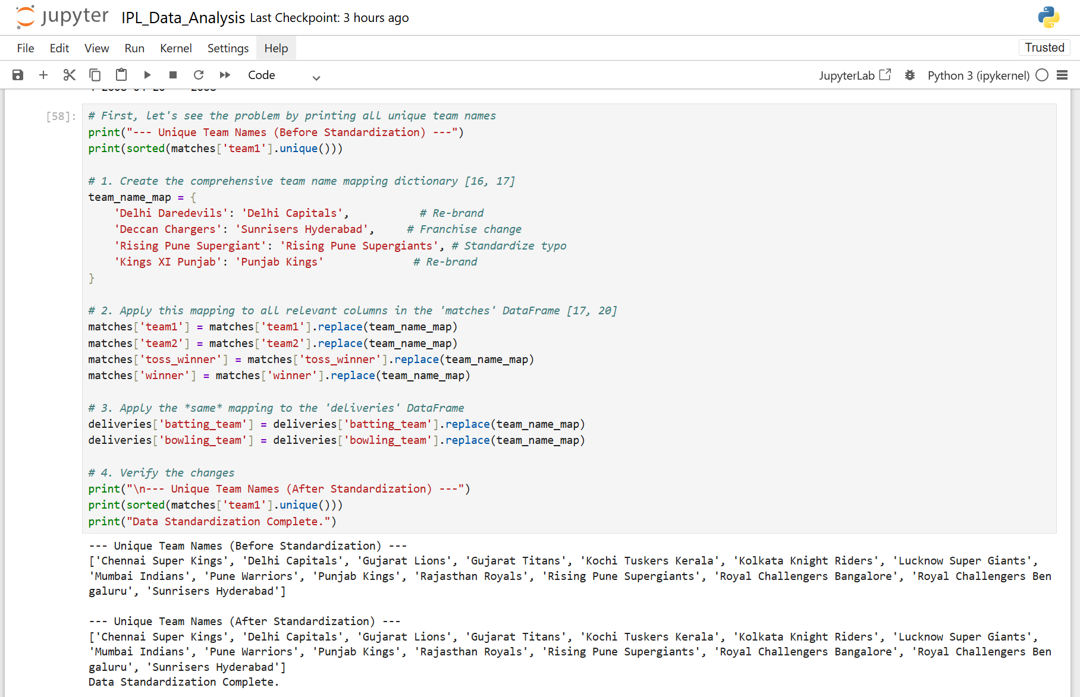
Task: Check kernel status via the status circle
Action: coord(1041,75)
